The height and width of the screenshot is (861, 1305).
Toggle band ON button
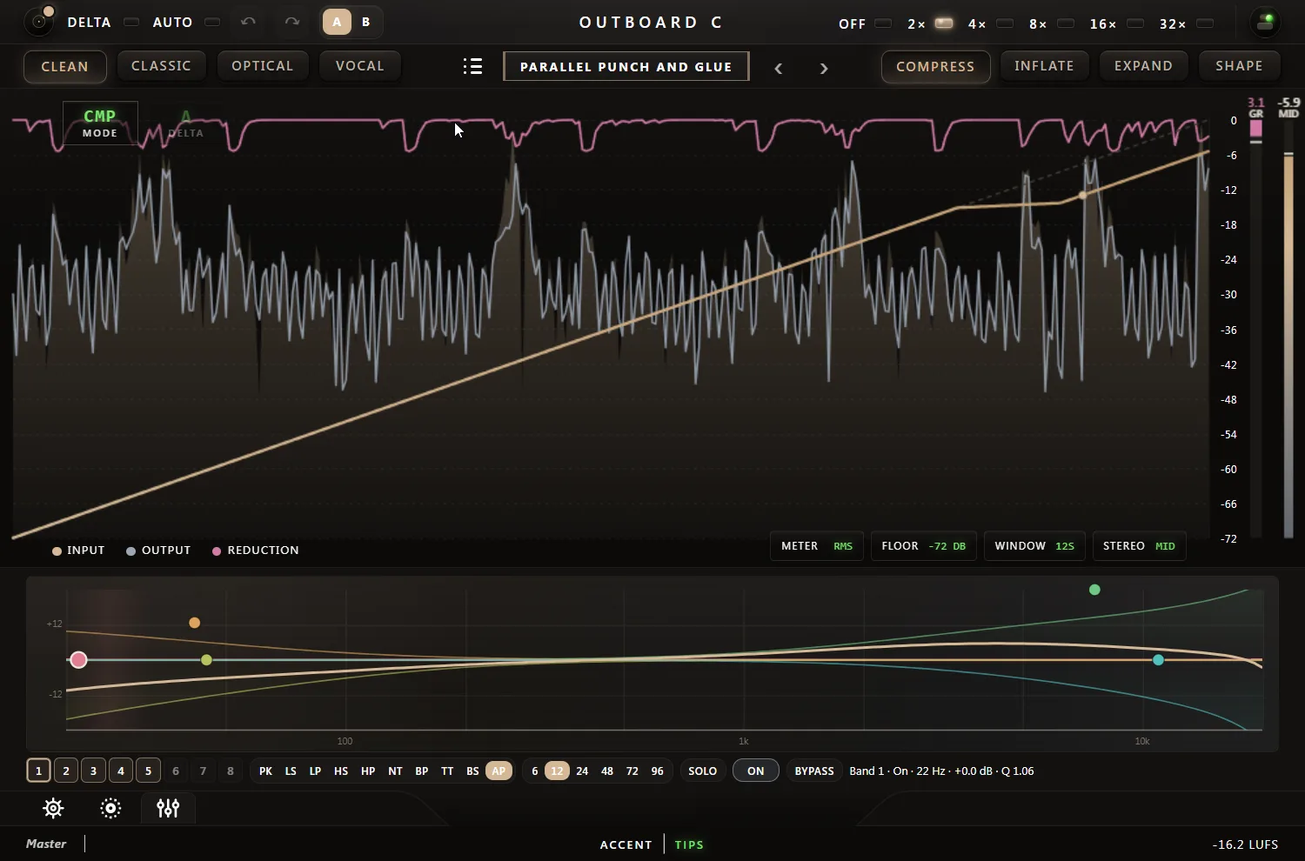coord(755,771)
